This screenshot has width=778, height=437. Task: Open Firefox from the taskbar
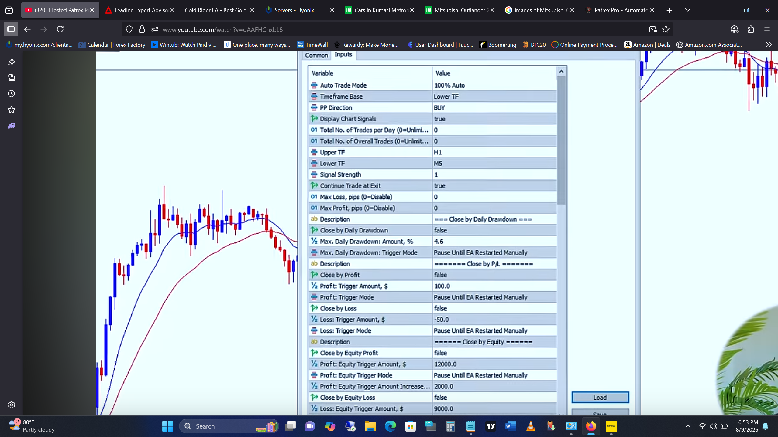click(x=591, y=426)
